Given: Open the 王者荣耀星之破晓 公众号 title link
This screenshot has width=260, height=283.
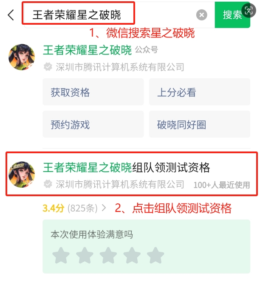Looking at the screenshot, I should coord(87,50).
